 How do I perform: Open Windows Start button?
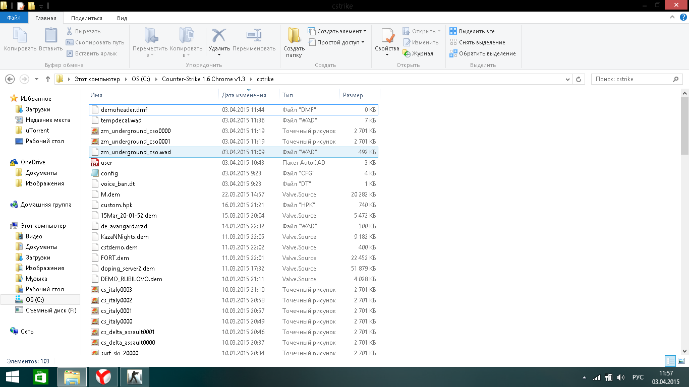click(x=13, y=377)
